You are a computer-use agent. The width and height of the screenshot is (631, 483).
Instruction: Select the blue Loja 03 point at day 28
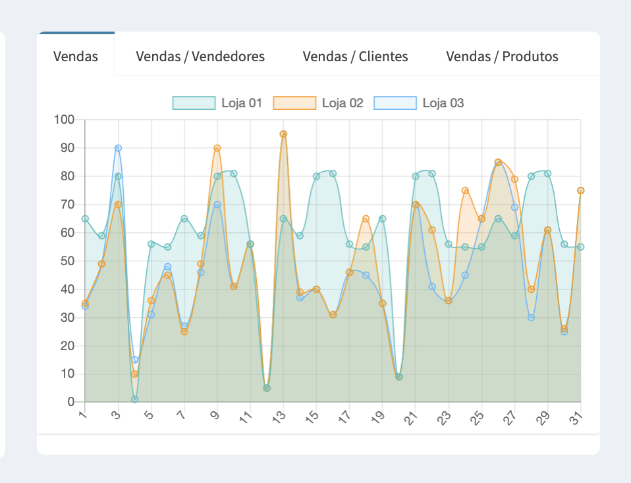[531, 317]
